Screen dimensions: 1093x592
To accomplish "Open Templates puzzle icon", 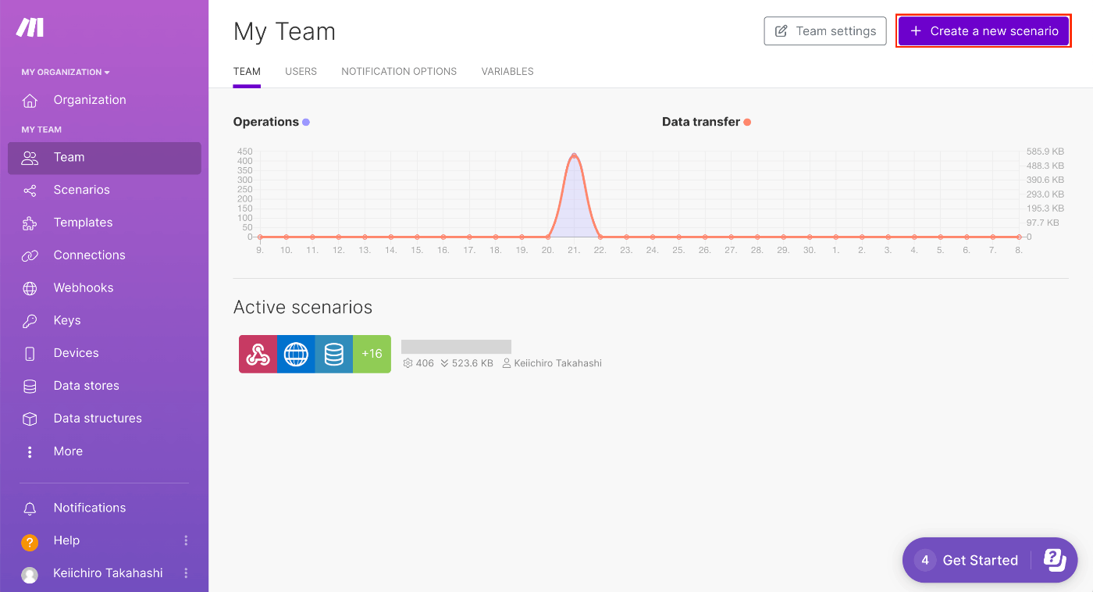I will click(x=30, y=223).
